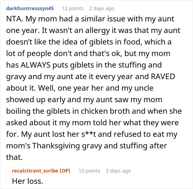Open darkhuntresssyn45's user profile
This screenshot has width=193, height=189.
[x=30, y=9]
